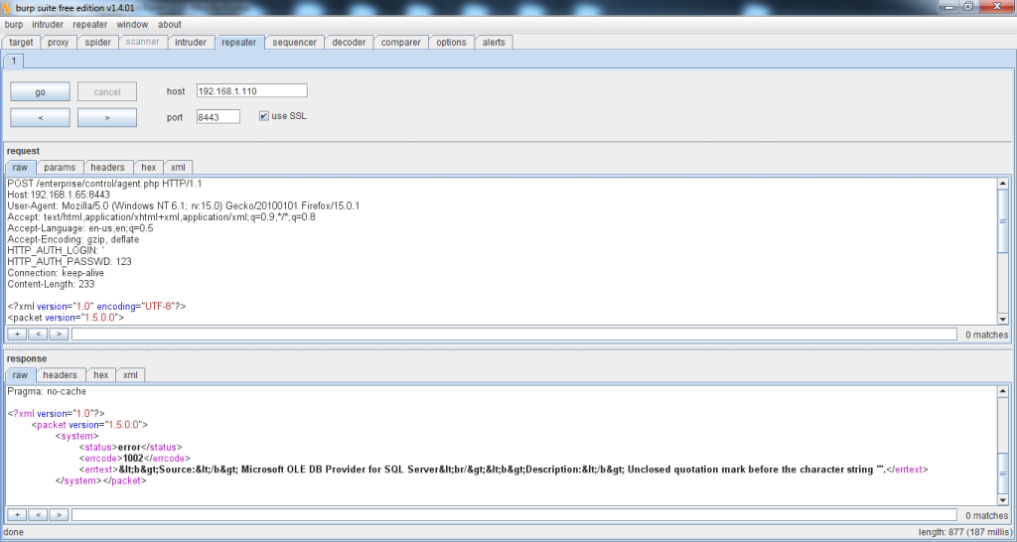Click the disabled cancel button
The image size is (1017, 542).
click(107, 91)
